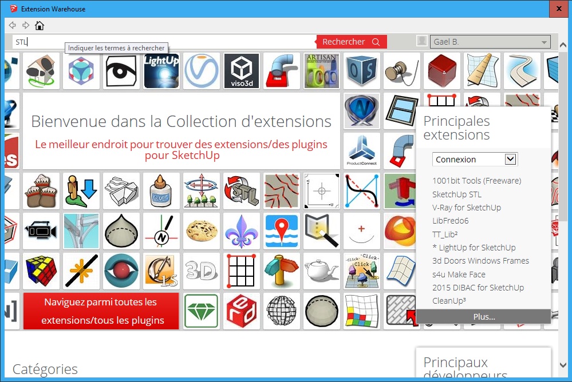Click the Home navigation icon
Image resolution: width=572 pixels, height=382 pixels.
[40, 26]
